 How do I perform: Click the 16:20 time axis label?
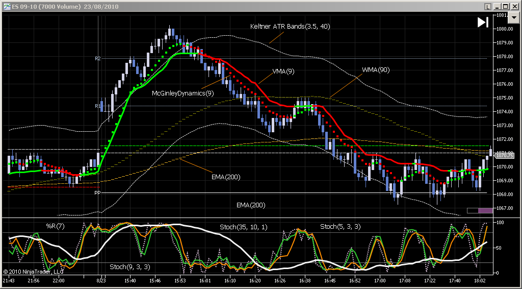tap(255, 281)
